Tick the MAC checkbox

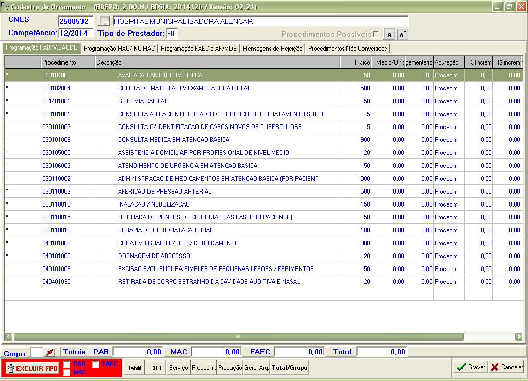point(67,372)
